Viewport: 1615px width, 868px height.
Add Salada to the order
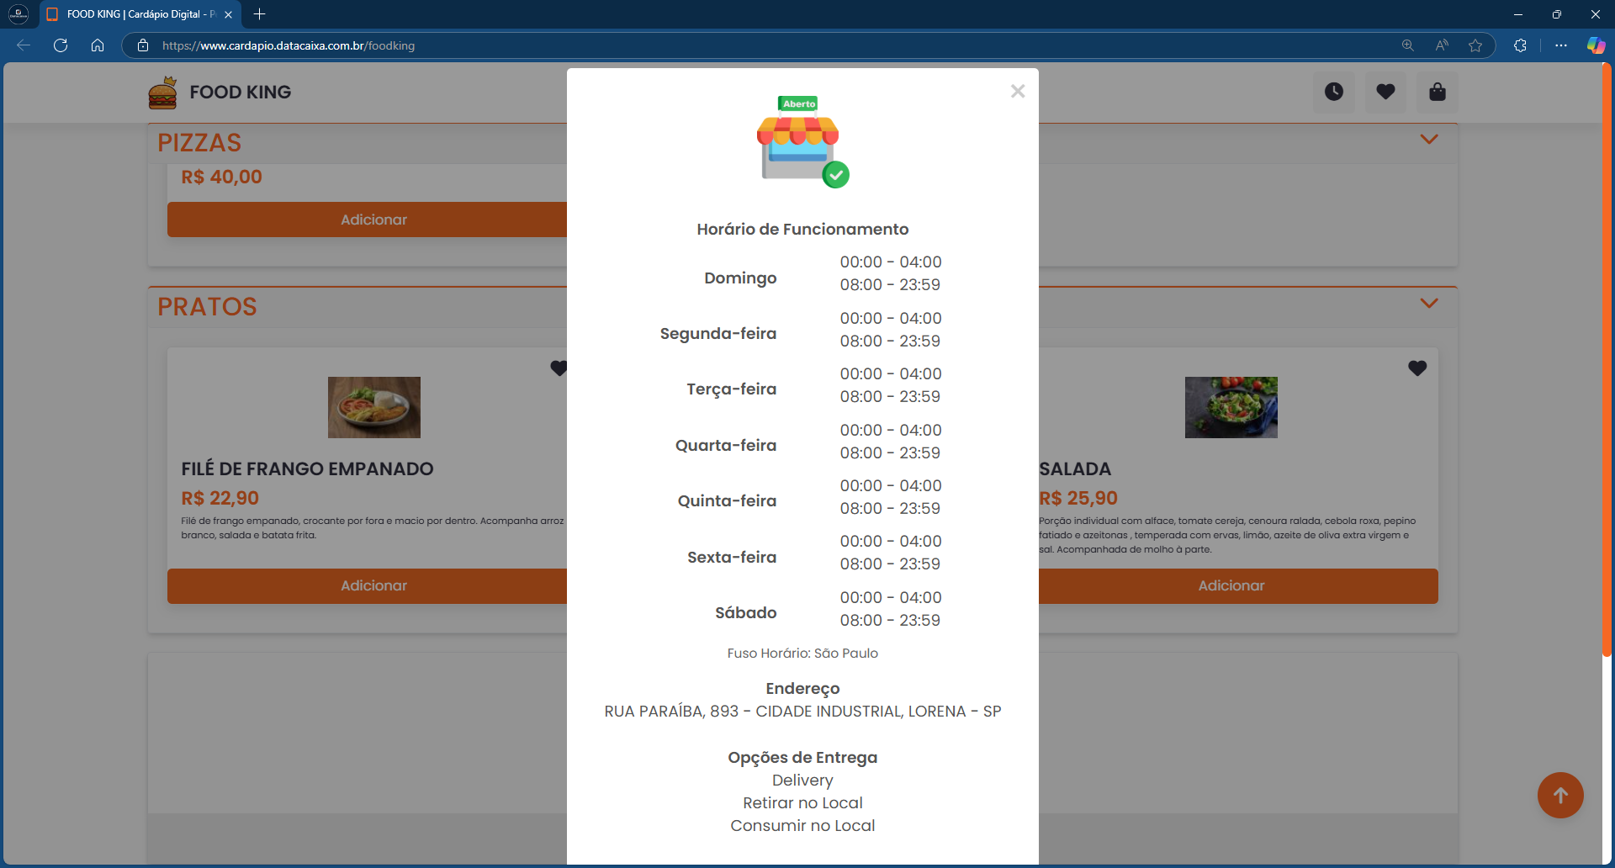click(x=1231, y=585)
